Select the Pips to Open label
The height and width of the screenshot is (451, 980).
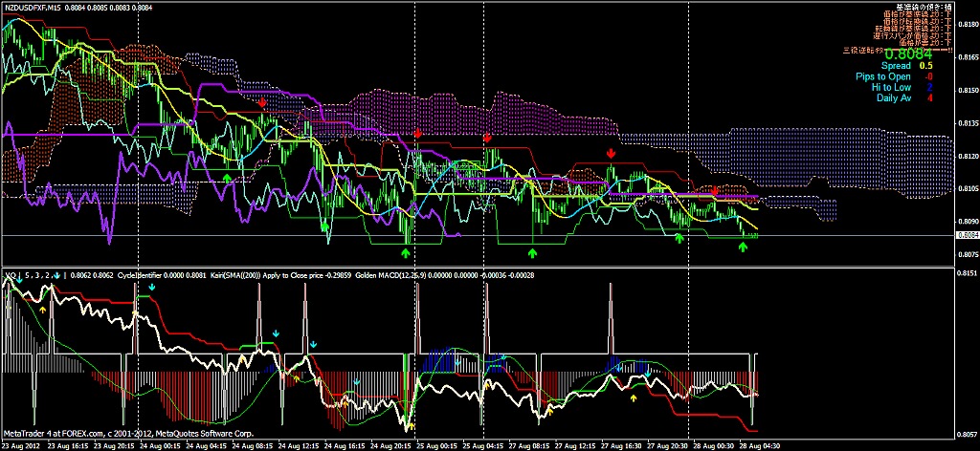(883, 76)
